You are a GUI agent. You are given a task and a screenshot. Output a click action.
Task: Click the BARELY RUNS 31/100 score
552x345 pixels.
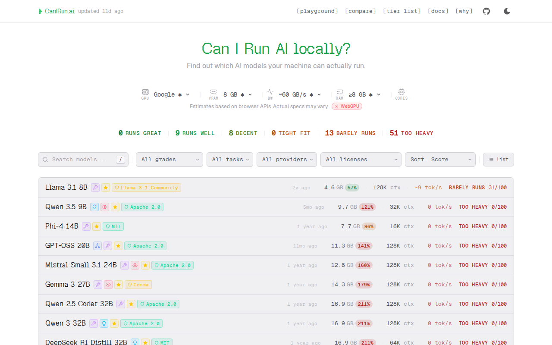(478, 188)
